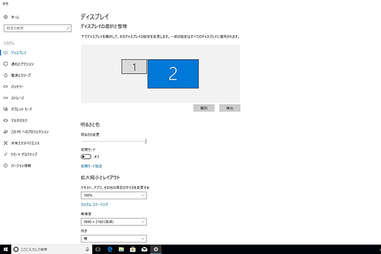Click the info icon beside バージョン情報
Image resolution: width=381 pixels, height=254 pixels.
tap(6, 166)
